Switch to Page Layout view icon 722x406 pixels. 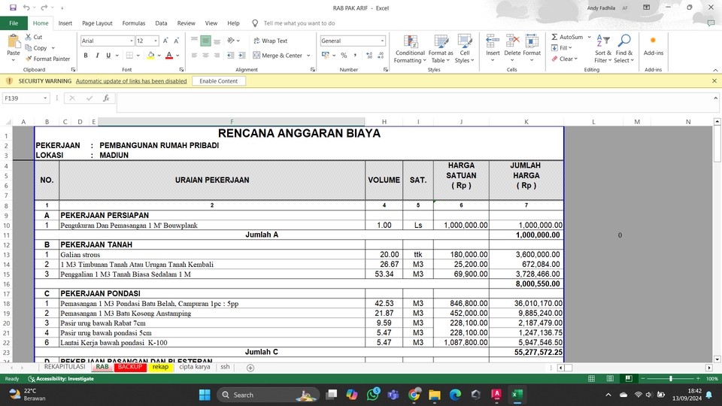tap(610, 378)
